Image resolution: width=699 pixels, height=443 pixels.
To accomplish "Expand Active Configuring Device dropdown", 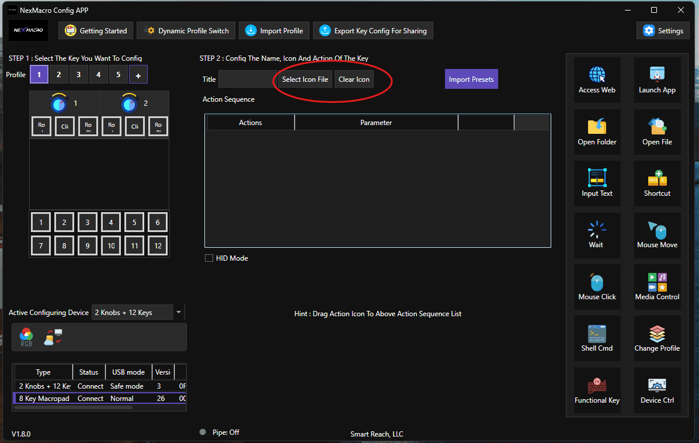I will tap(179, 312).
